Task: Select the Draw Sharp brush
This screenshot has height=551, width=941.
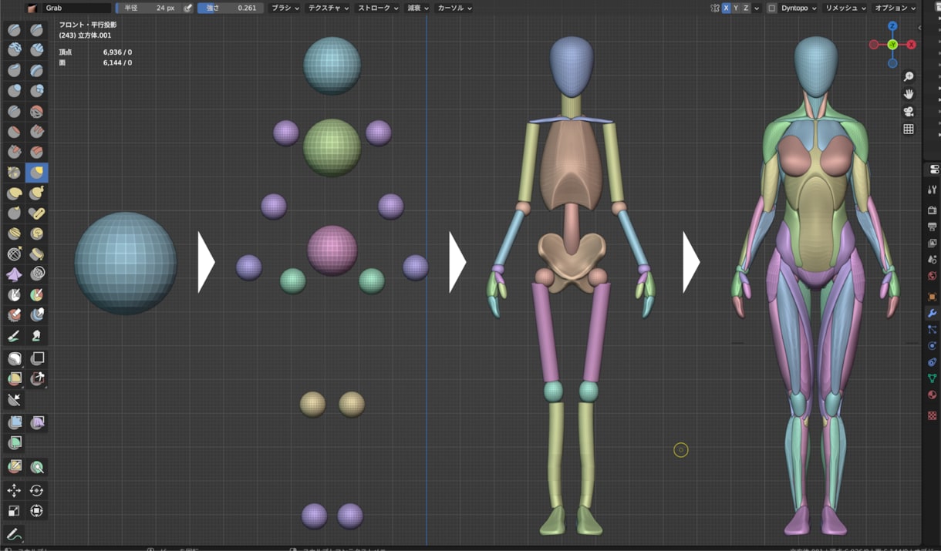Action: pyautogui.click(x=37, y=30)
